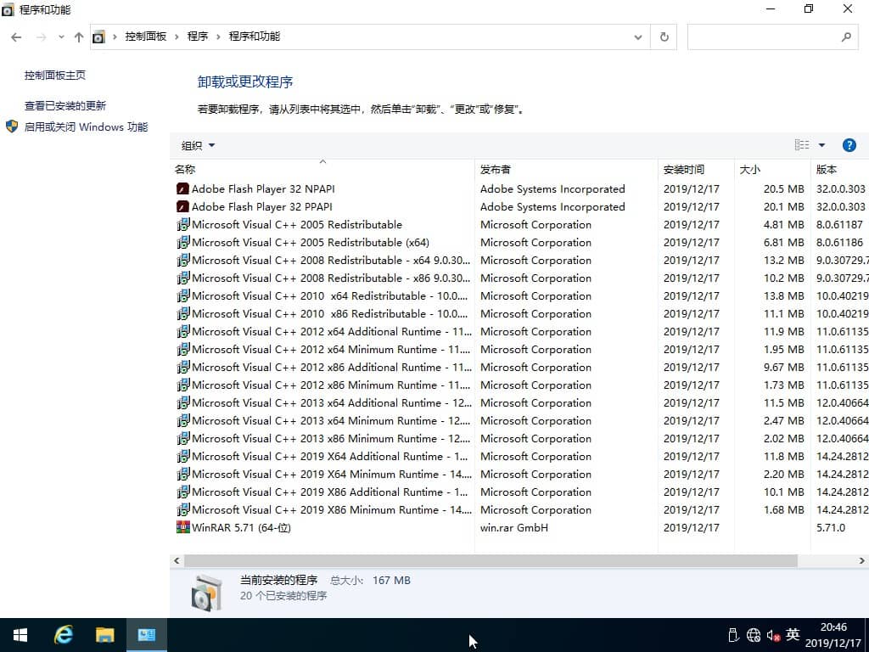Viewport: 869px width, 652px height.
Task: Click the view layout icon
Action: (x=801, y=145)
